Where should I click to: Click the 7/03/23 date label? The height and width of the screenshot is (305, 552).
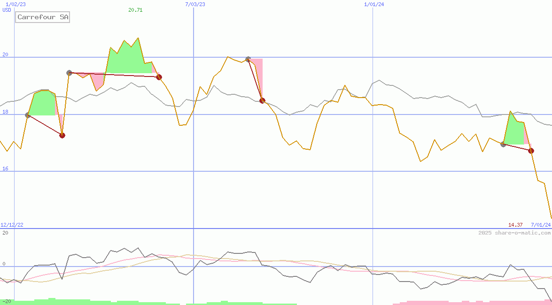point(195,4)
